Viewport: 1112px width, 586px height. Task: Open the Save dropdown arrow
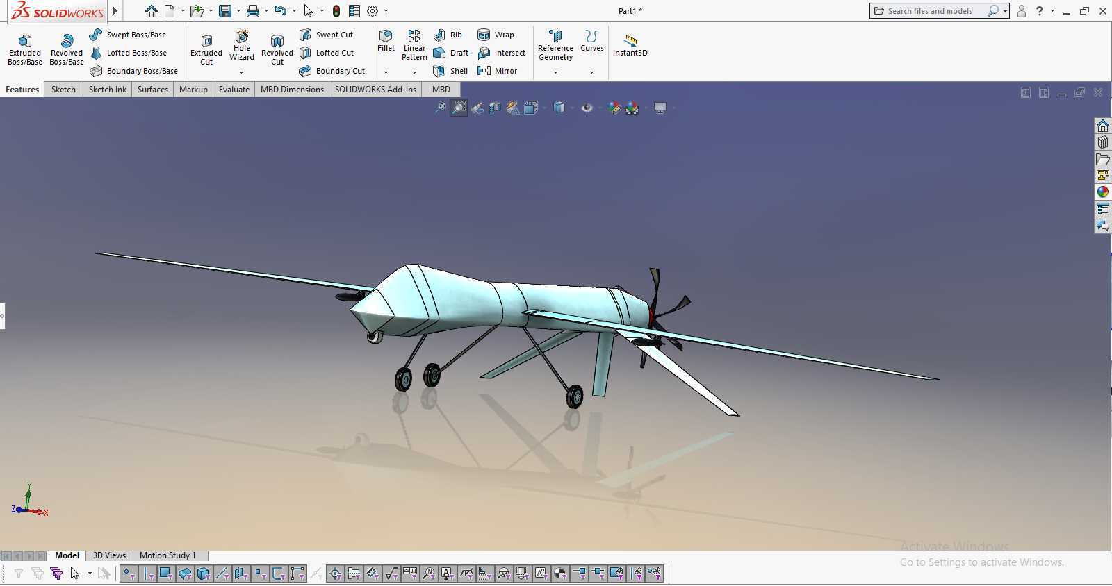(x=238, y=11)
